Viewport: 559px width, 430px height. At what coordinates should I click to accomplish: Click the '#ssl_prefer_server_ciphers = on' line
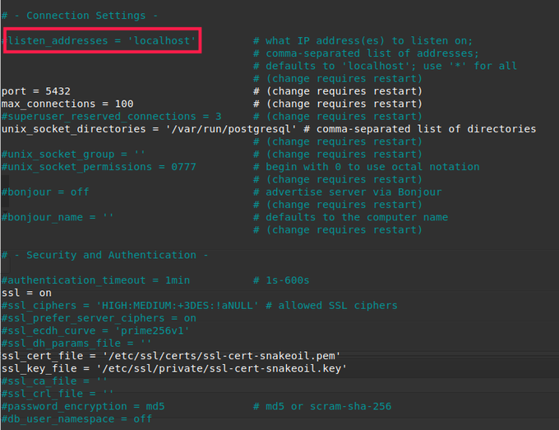tap(99, 318)
